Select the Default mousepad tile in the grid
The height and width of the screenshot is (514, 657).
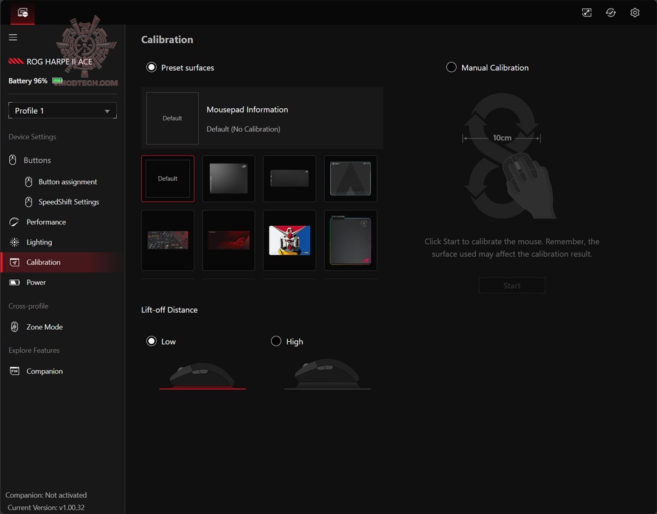[168, 178]
